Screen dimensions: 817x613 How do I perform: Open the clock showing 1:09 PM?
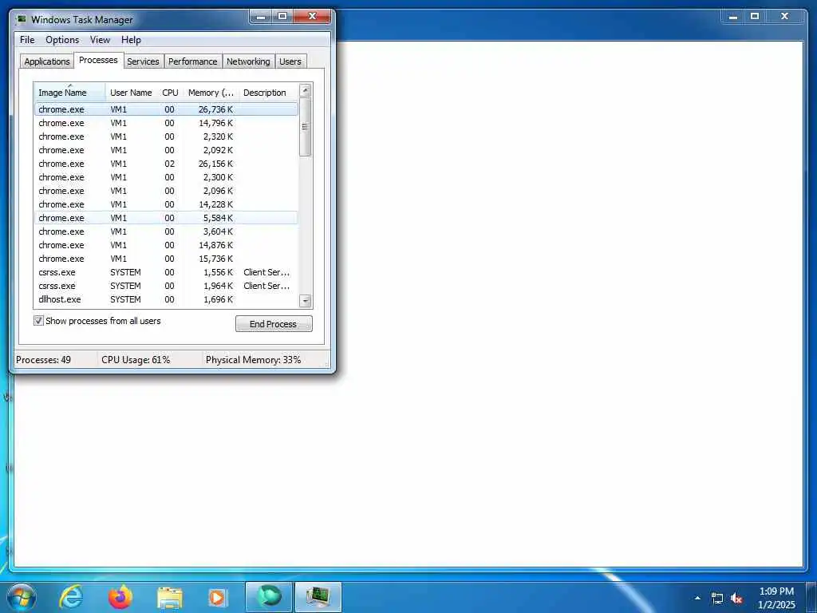pos(777,598)
